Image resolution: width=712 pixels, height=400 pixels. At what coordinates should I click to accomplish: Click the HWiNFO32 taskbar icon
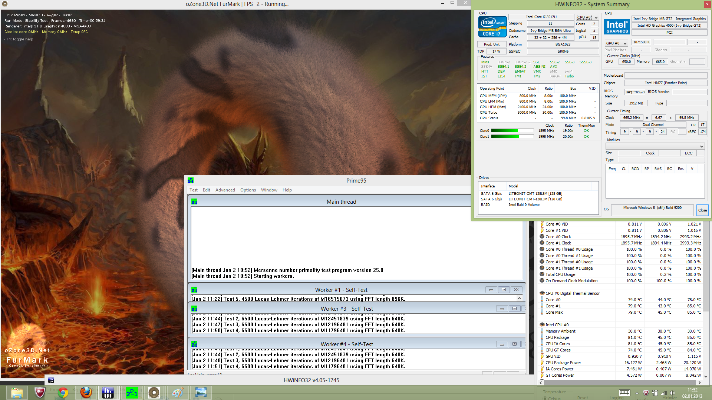[x=108, y=392]
